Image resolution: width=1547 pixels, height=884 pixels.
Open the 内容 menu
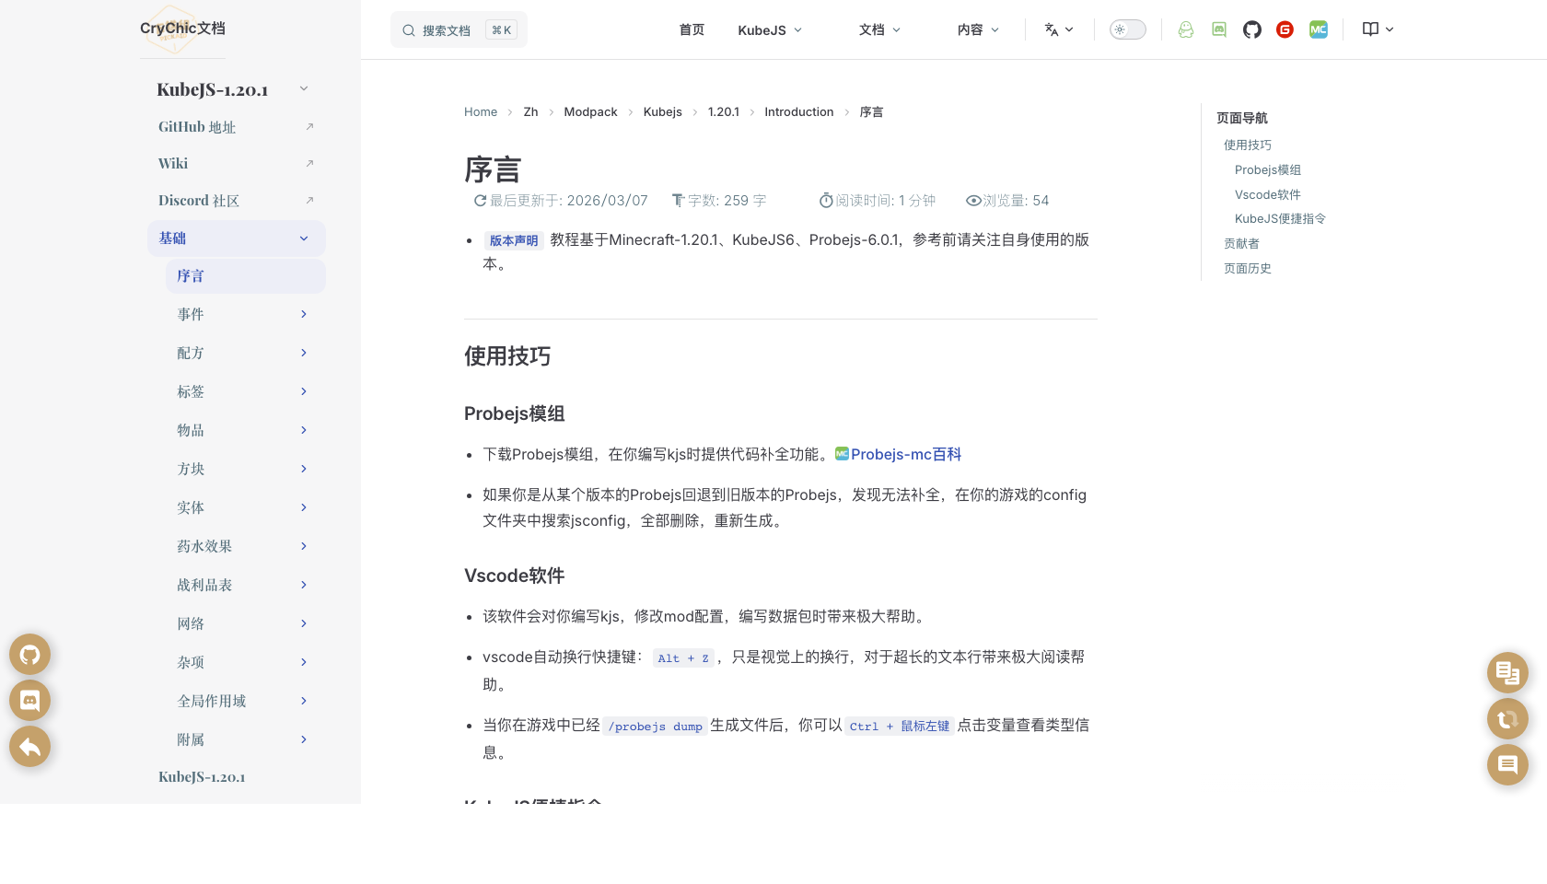coord(977,29)
